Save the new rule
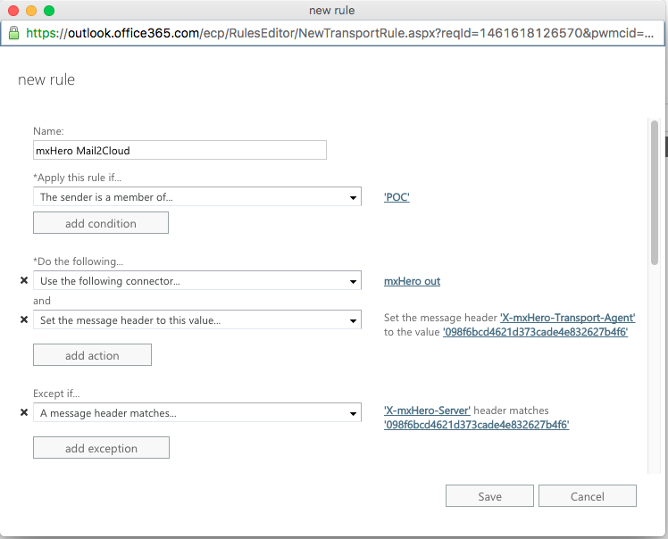 tap(489, 496)
